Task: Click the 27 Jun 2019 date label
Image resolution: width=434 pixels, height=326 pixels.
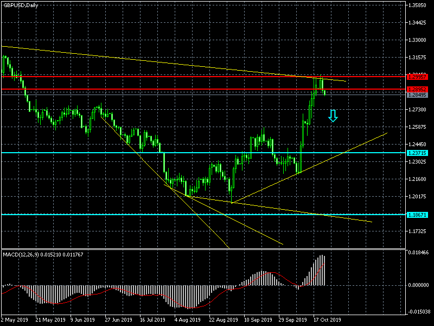Action: pos(118,320)
